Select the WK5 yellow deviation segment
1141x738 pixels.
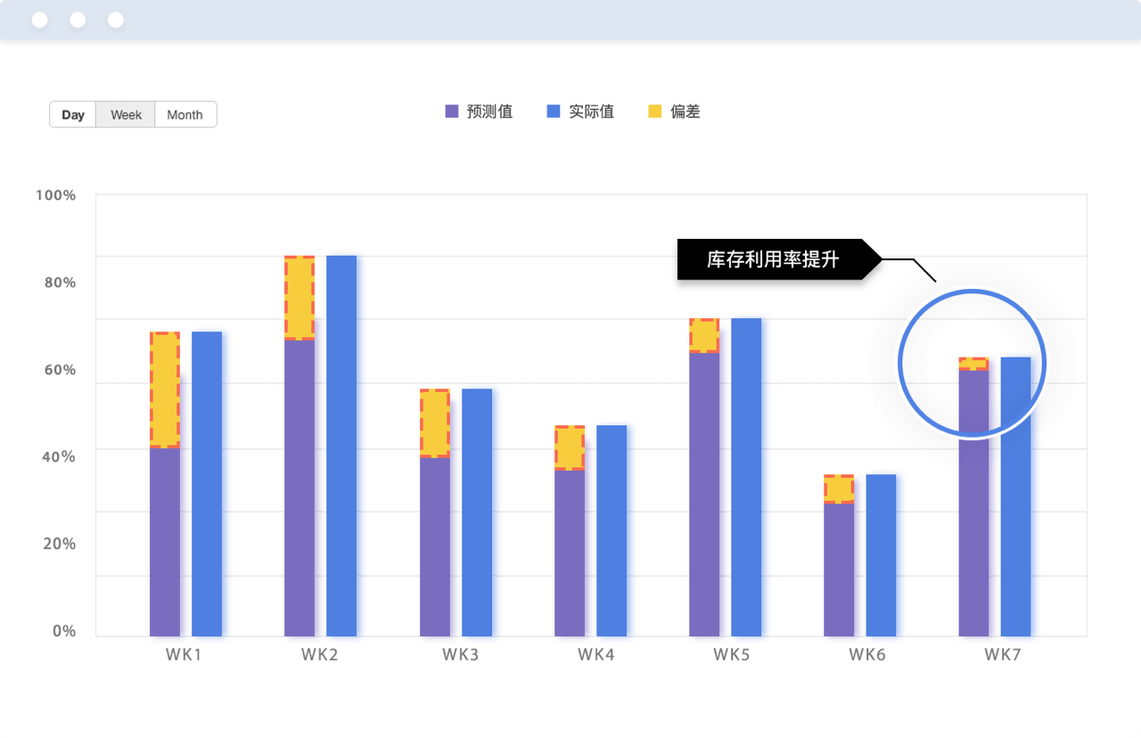click(x=704, y=335)
